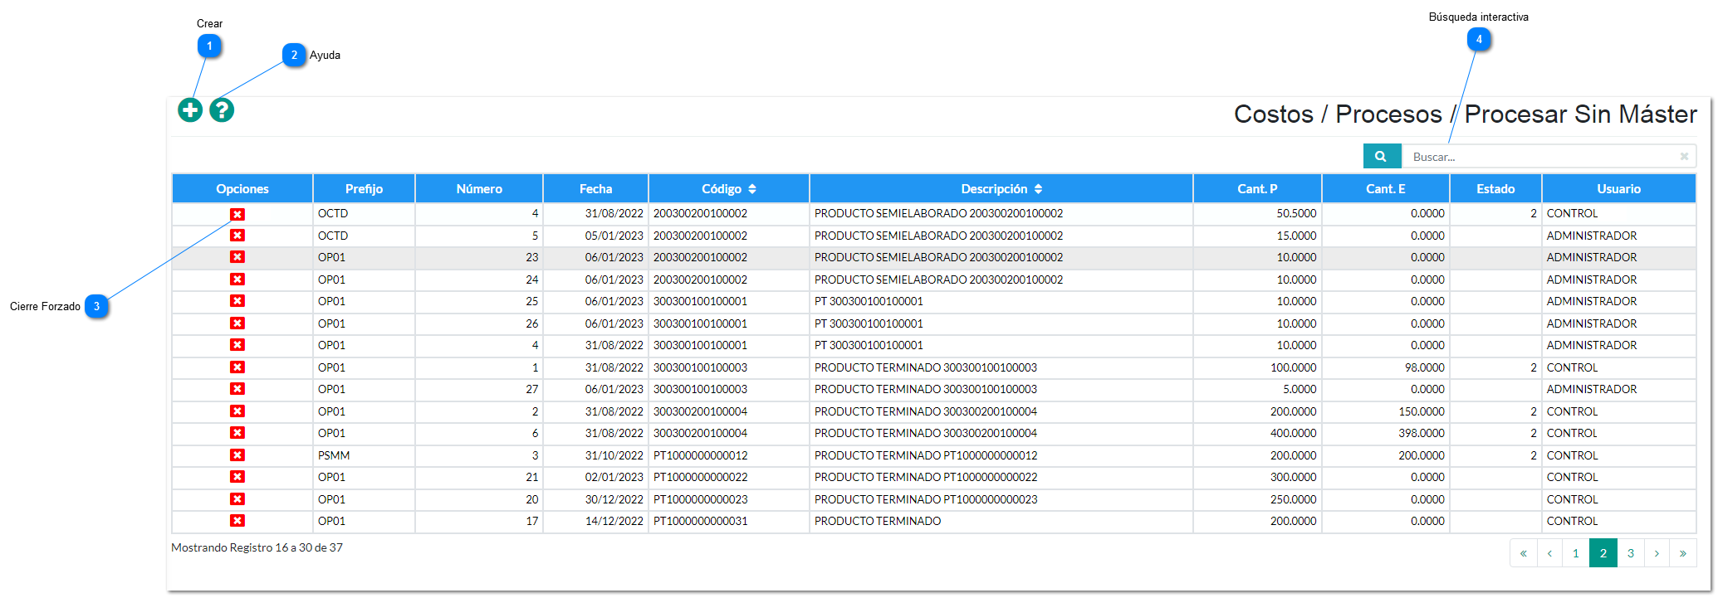Click date 31/10/2022 cell
Image resolution: width=1718 pixels, height=598 pixels.
click(x=595, y=455)
